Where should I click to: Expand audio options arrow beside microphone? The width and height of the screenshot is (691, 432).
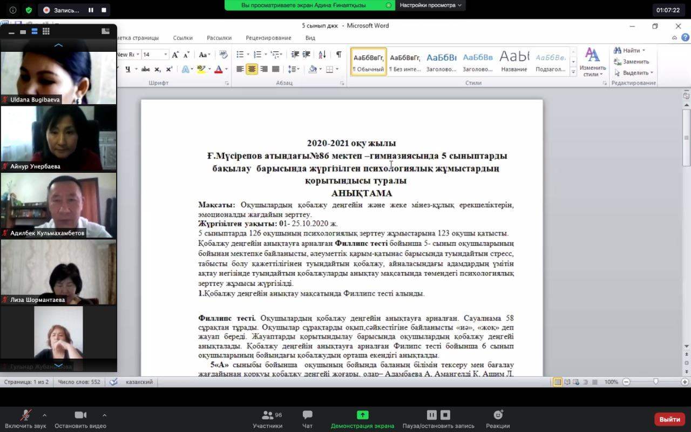pos(44,415)
